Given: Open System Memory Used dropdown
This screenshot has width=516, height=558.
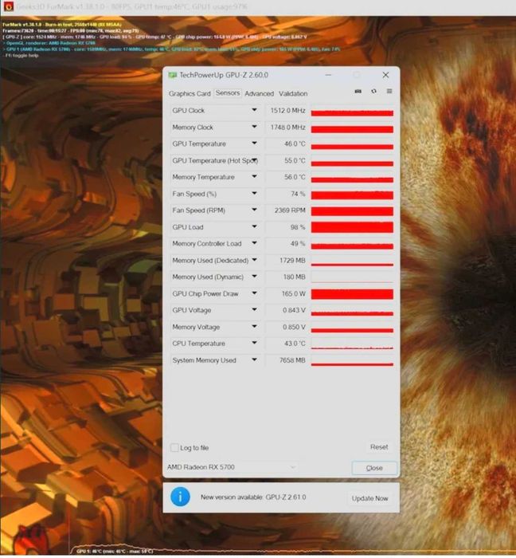Looking at the screenshot, I should [x=254, y=360].
